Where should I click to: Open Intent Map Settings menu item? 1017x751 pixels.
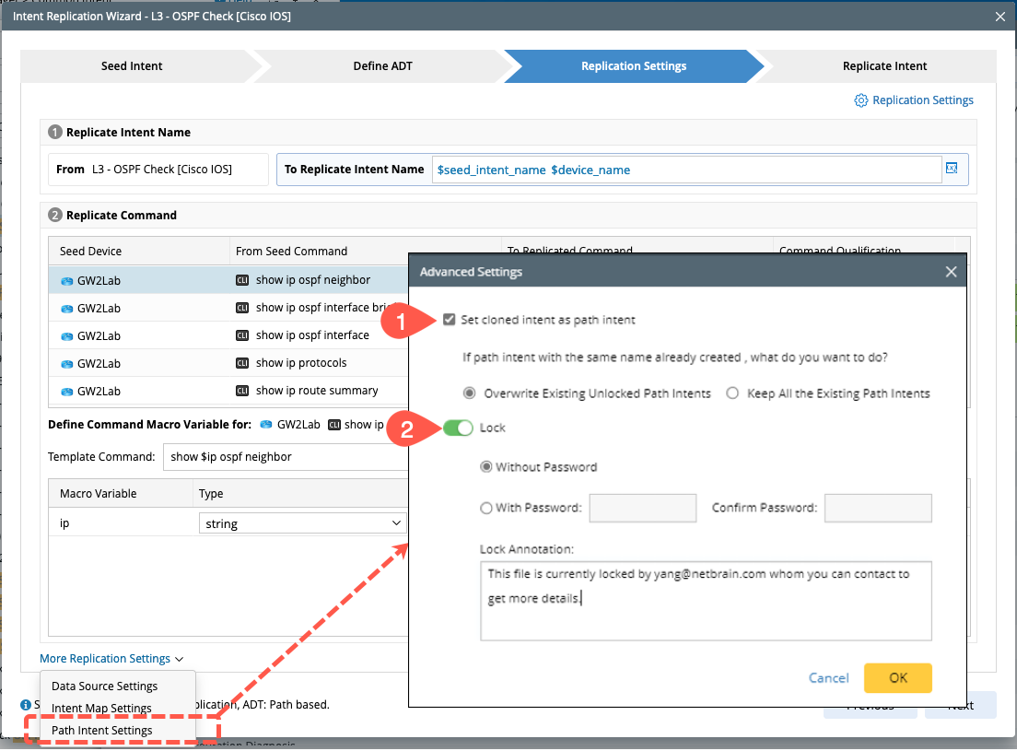click(x=102, y=709)
